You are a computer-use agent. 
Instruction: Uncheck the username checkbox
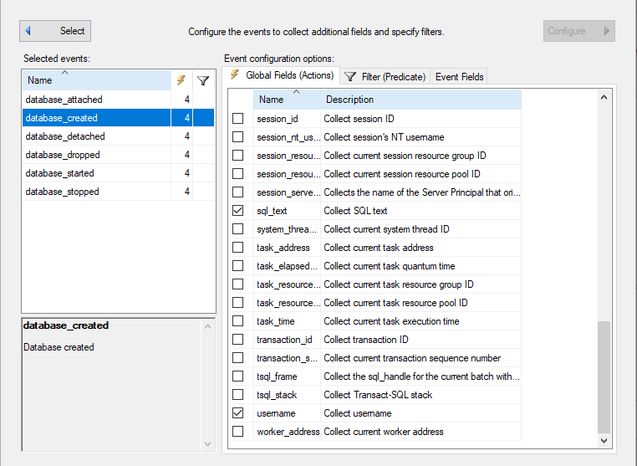coord(237,413)
